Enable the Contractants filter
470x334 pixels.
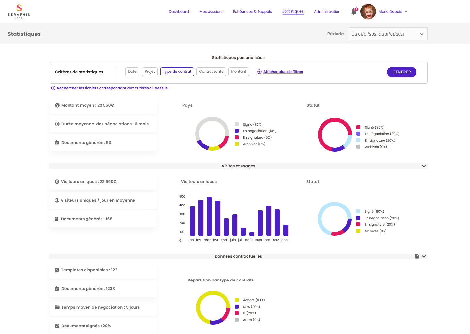[x=211, y=71]
